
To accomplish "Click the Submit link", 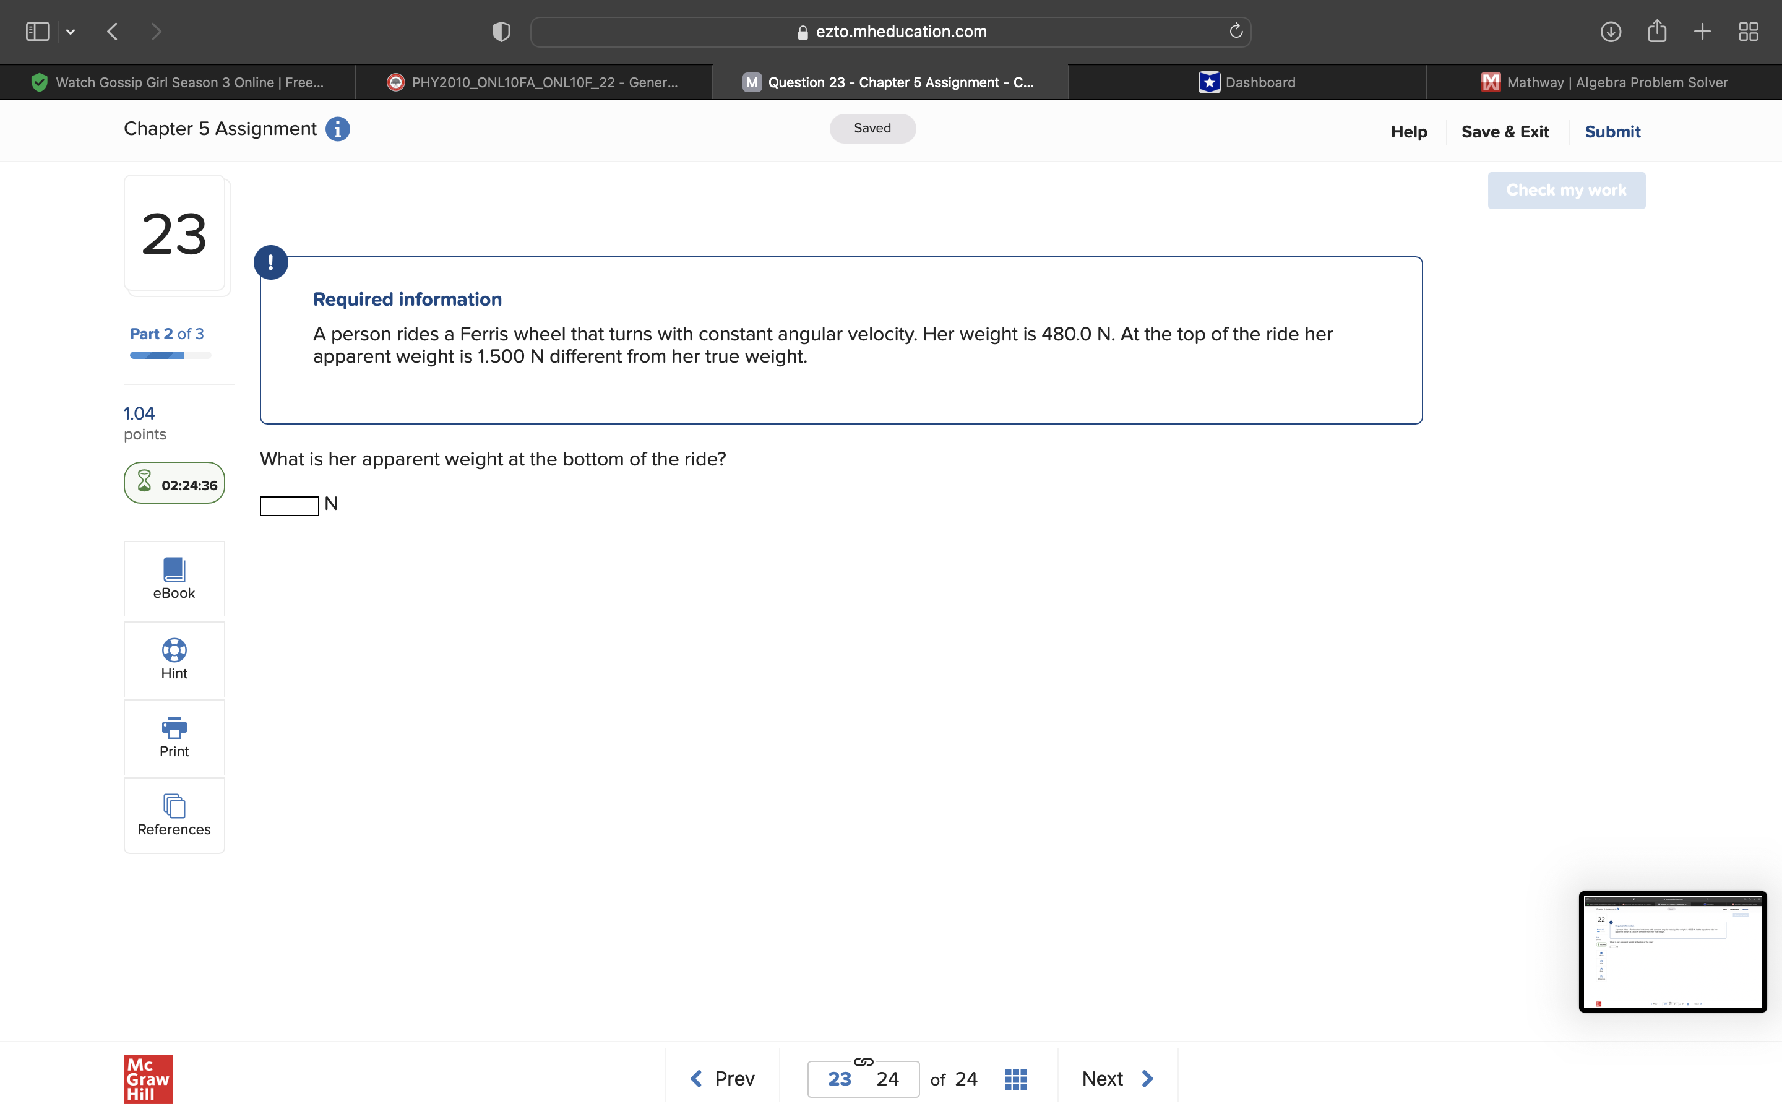I will coord(1612,132).
